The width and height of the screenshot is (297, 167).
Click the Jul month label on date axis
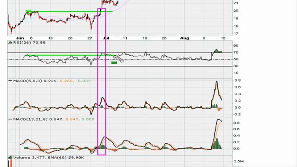tap(106, 38)
